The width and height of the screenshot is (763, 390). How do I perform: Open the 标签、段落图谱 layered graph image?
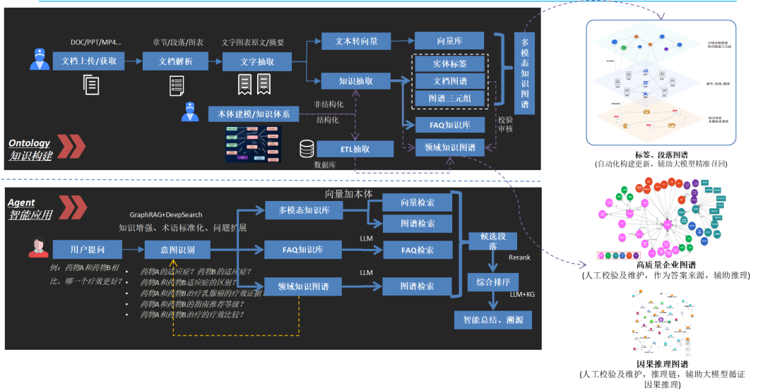click(661, 83)
